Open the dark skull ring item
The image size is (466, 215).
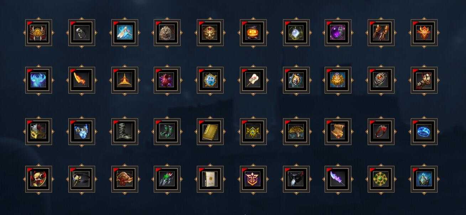(x=82, y=33)
